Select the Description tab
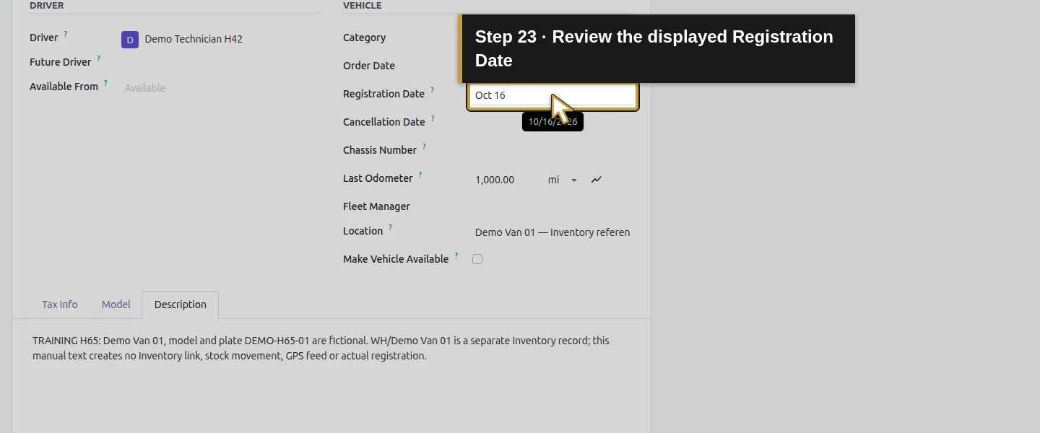The width and height of the screenshot is (1040, 433). coord(181,305)
